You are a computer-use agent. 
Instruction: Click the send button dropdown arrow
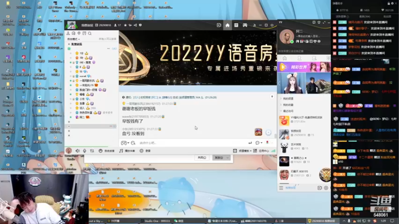pyautogui.click(x=227, y=158)
